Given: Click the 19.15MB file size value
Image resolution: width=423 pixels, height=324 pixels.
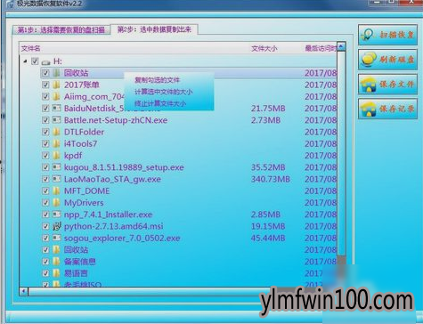Looking at the screenshot, I should tap(268, 226).
